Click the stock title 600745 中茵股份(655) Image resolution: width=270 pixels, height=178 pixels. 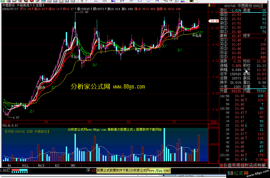243,6
